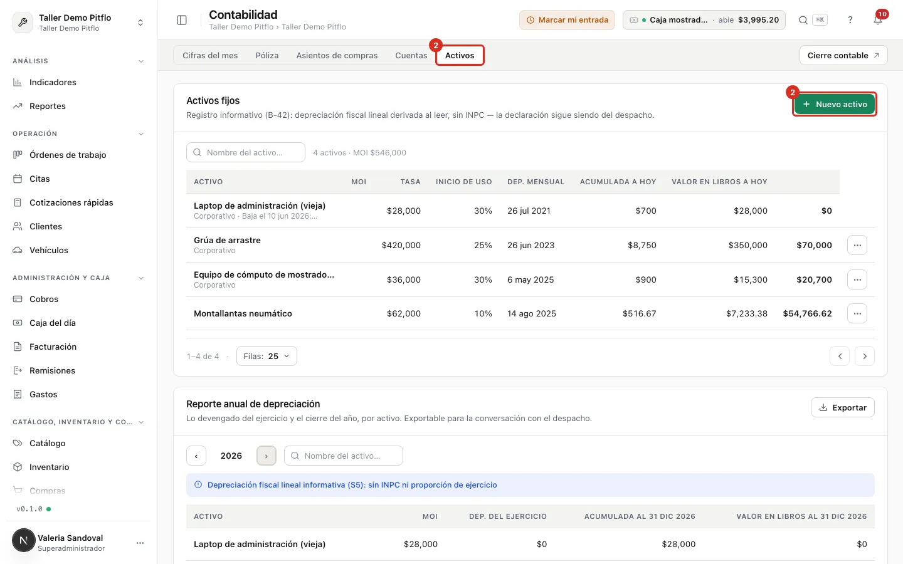This screenshot has height=564, width=903.
Task: Click Nuevo activo button
Action: [835, 104]
